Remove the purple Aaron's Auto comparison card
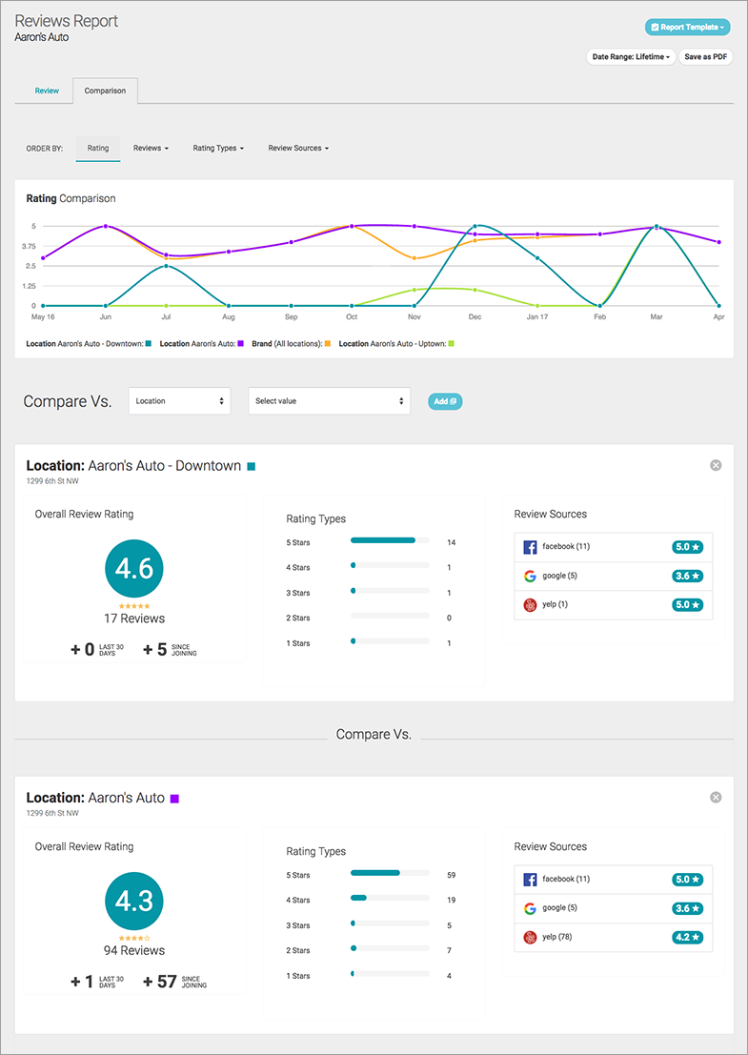The height and width of the screenshot is (1055, 748). (x=716, y=798)
